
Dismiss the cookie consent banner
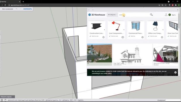click(175, 73)
